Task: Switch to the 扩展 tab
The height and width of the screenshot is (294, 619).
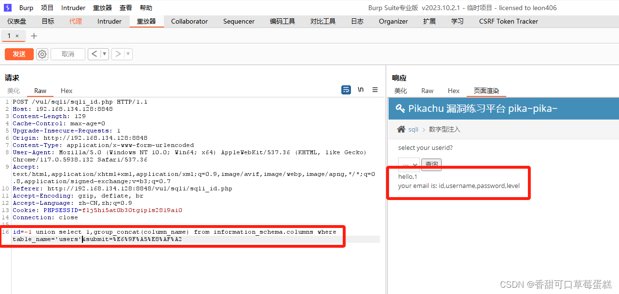Action: point(430,21)
